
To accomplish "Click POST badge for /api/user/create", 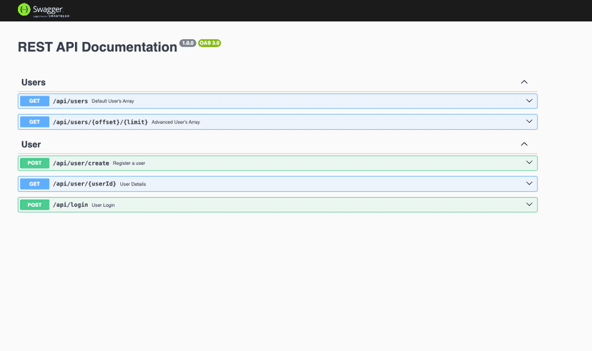I will pos(34,163).
